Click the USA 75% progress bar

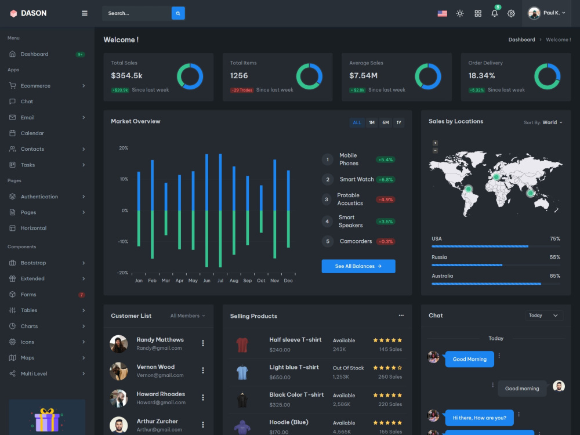[x=496, y=246]
